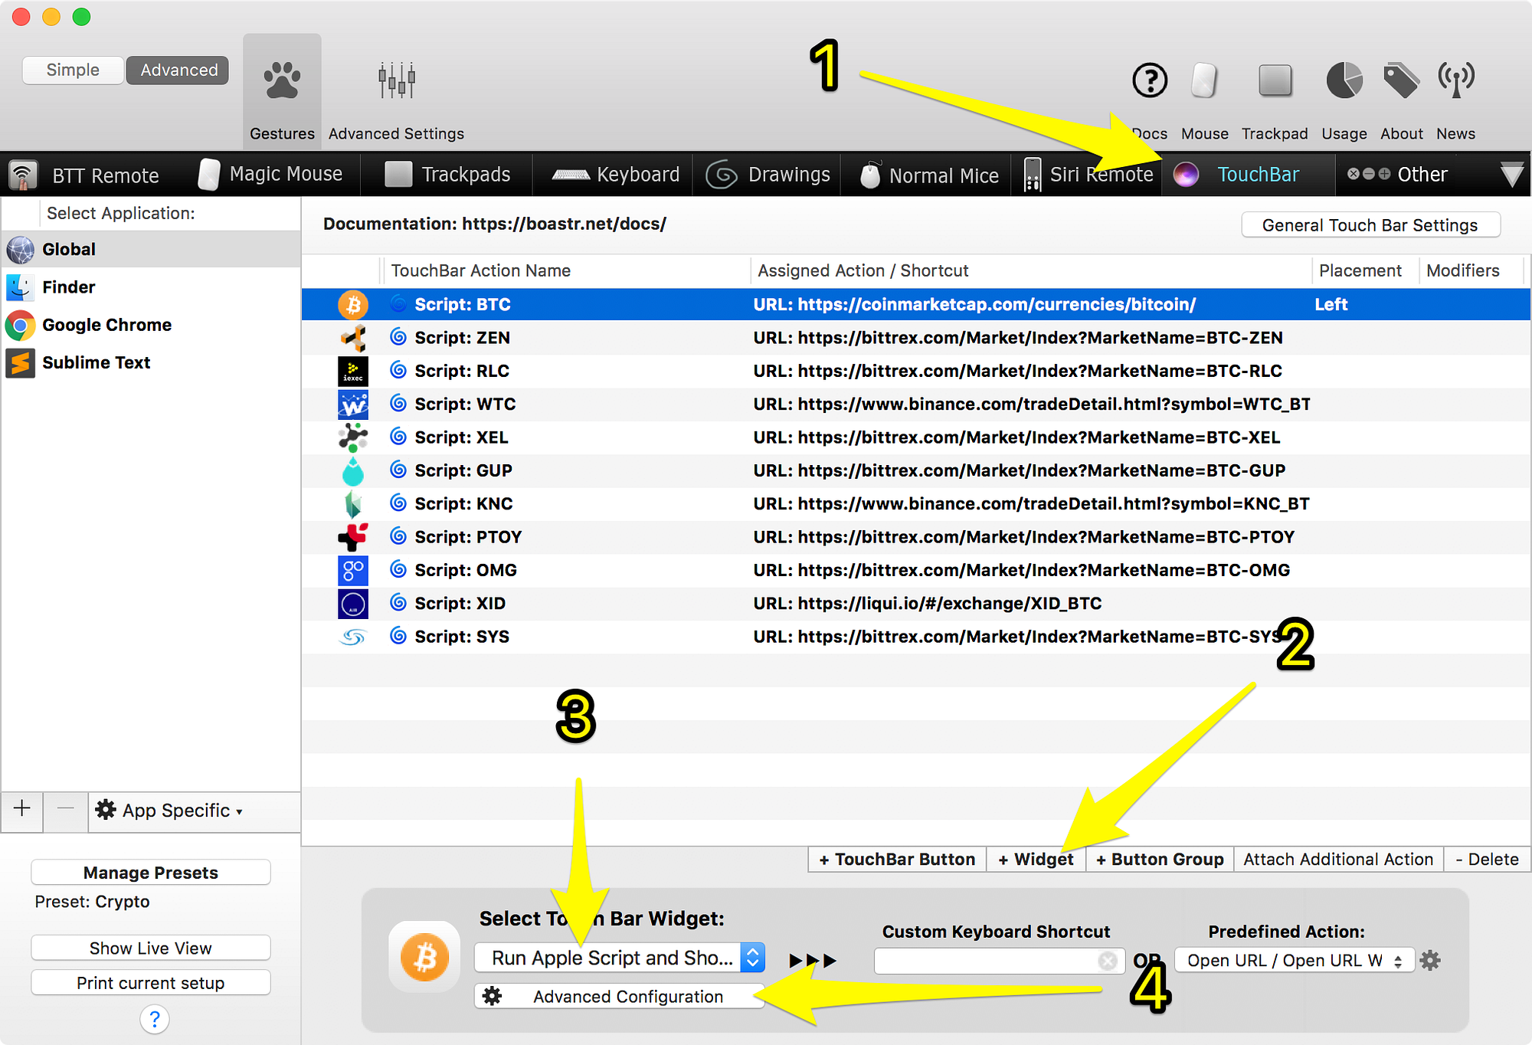Click the Custom Keyboard Shortcut field

tap(985, 961)
